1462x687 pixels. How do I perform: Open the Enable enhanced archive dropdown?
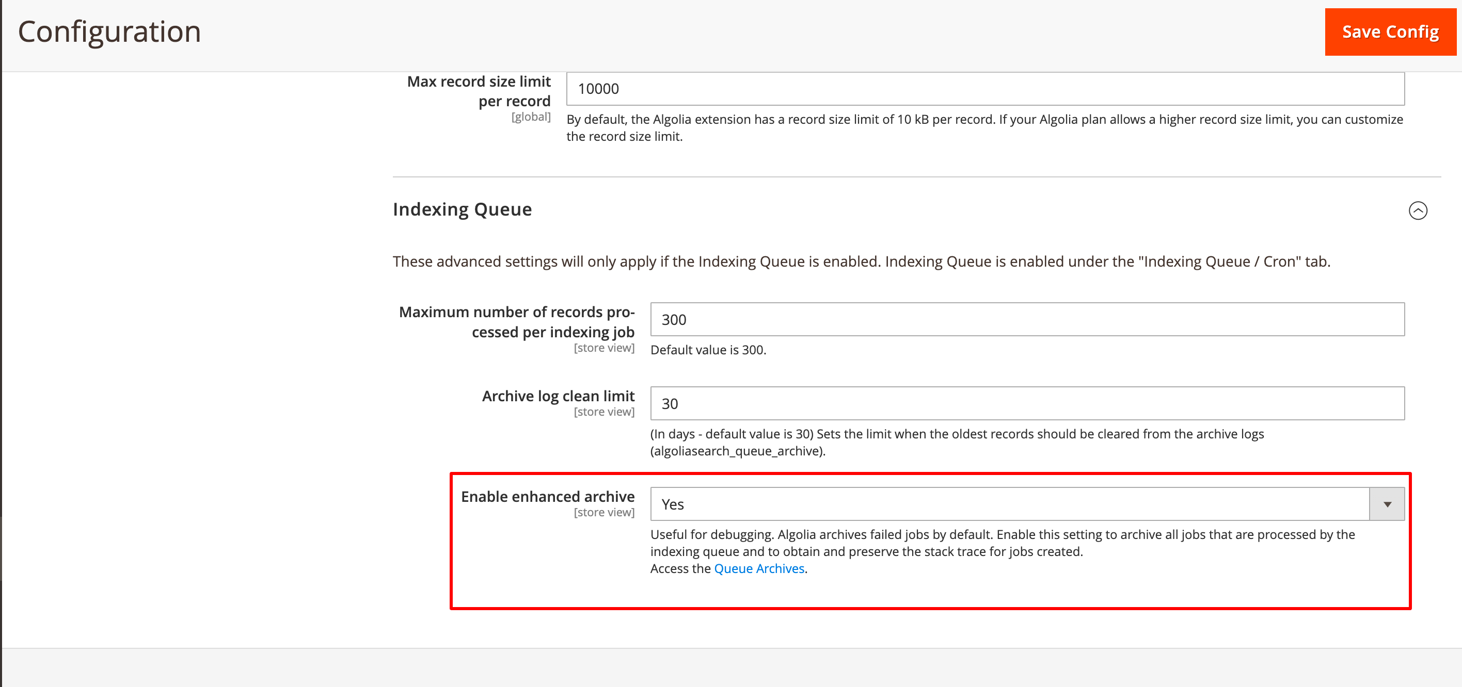[1009, 504]
